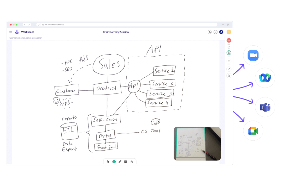Viewport: 282px width, 186px height.
Task: Open the help question mark icon
Action: click(215, 32)
